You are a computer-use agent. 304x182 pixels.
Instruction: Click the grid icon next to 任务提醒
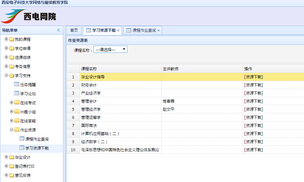[17, 85]
